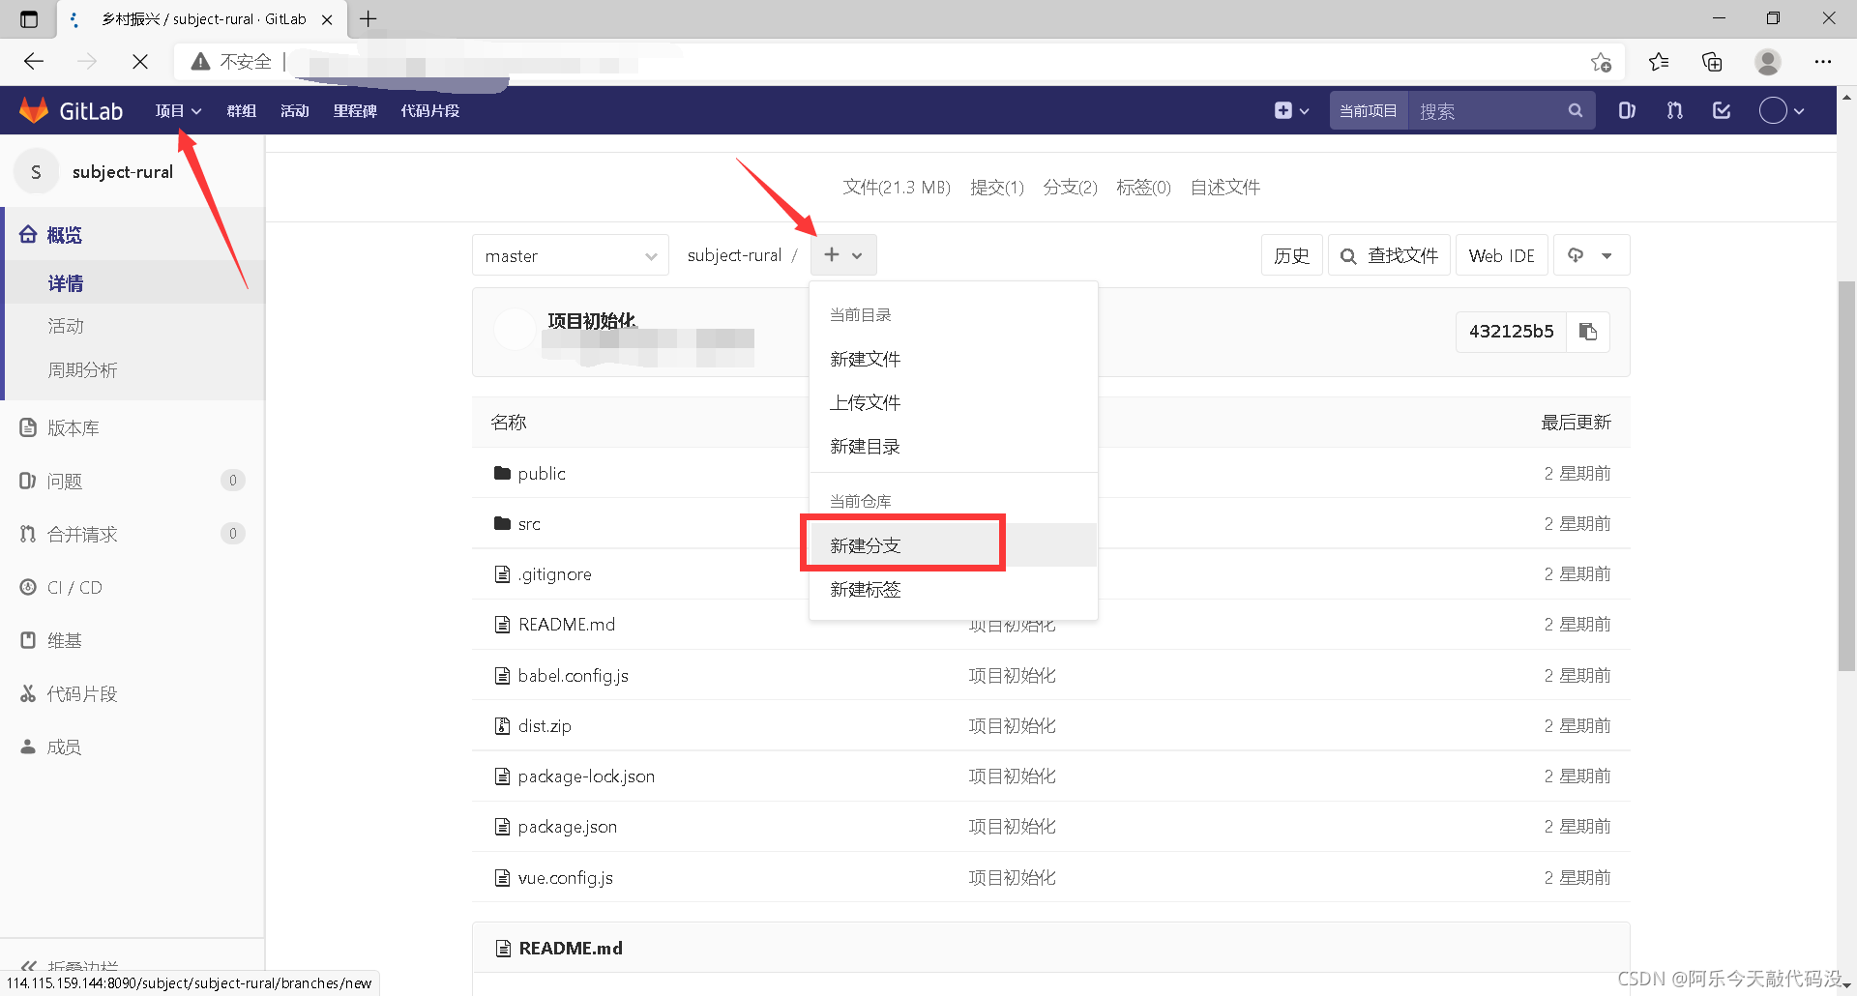The image size is (1857, 996).
Task: Open the To-Do list checkmark icon
Action: 1722,110
